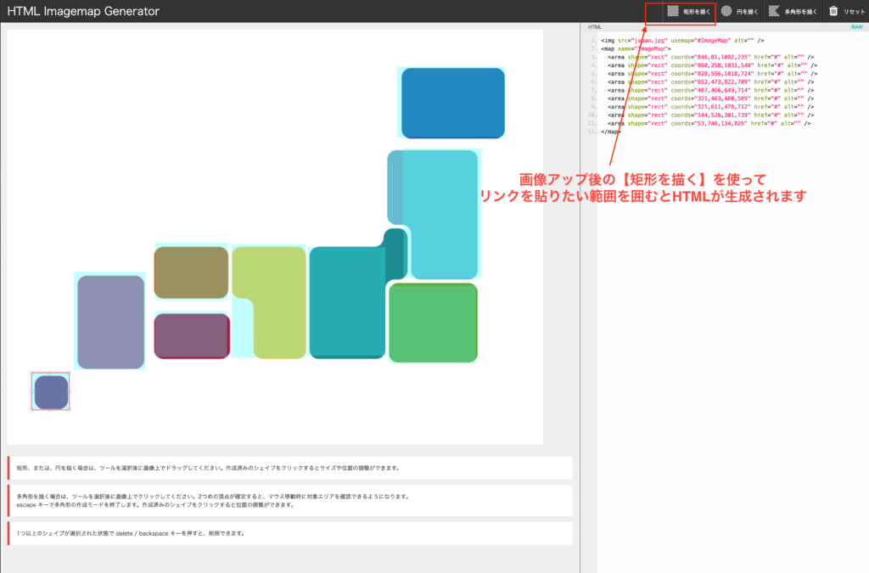Select the rectangle draw tool (矩形を描く)

pos(688,12)
